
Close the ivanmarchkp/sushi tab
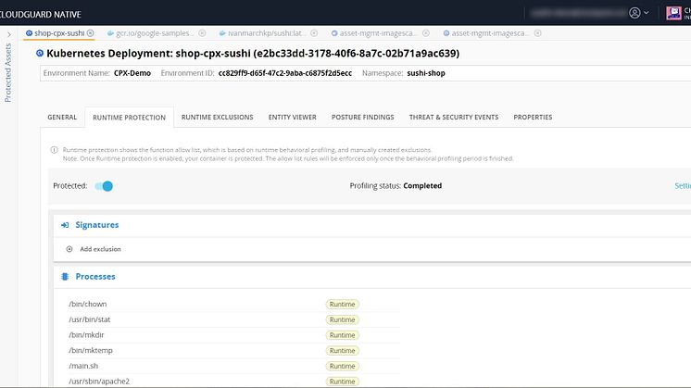[314, 33]
